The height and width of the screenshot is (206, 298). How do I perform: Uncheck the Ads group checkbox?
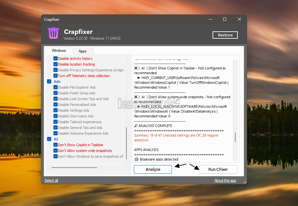point(49,82)
